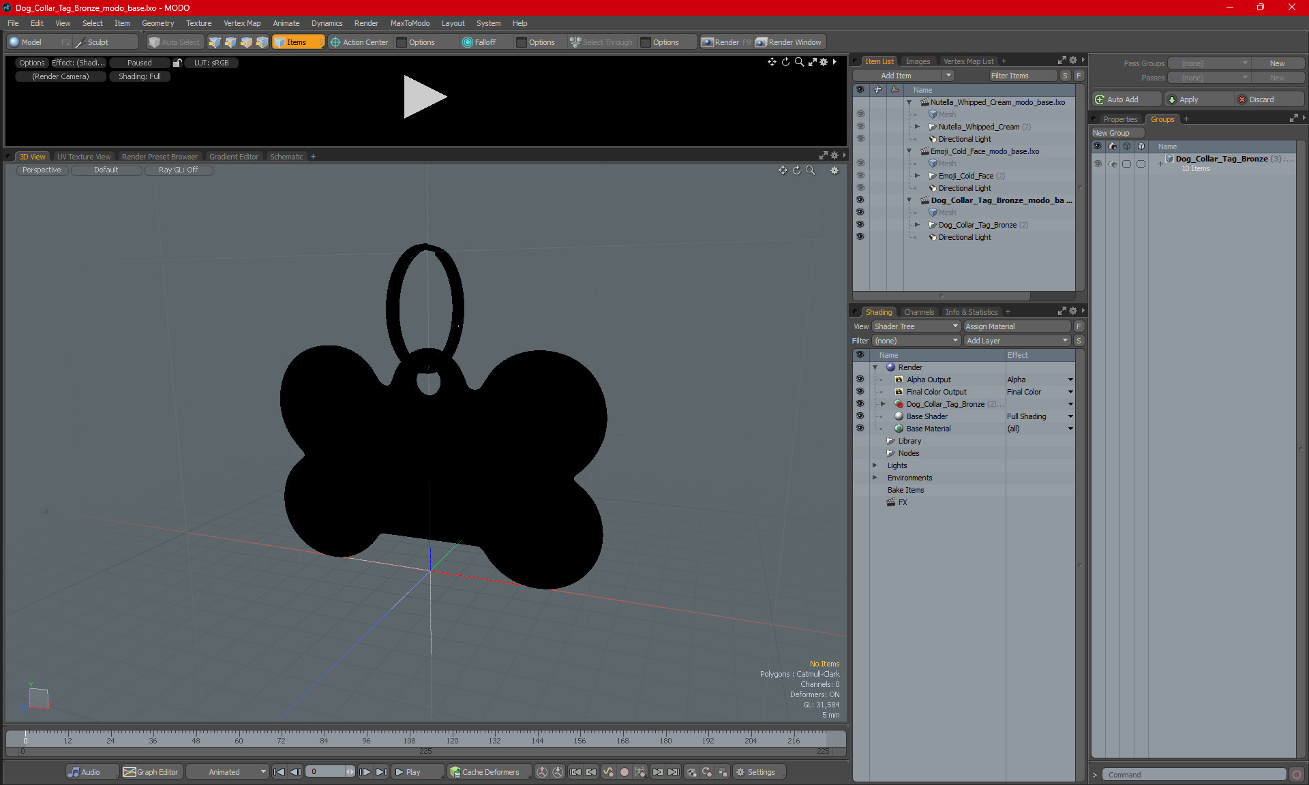This screenshot has height=785, width=1309.
Task: Toggle Base Material visibility eye
Action: [860, 429]
